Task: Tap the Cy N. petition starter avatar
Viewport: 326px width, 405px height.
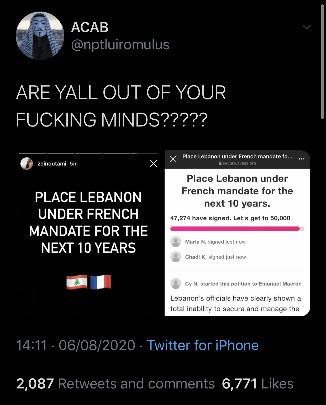Action: (176, 284)
